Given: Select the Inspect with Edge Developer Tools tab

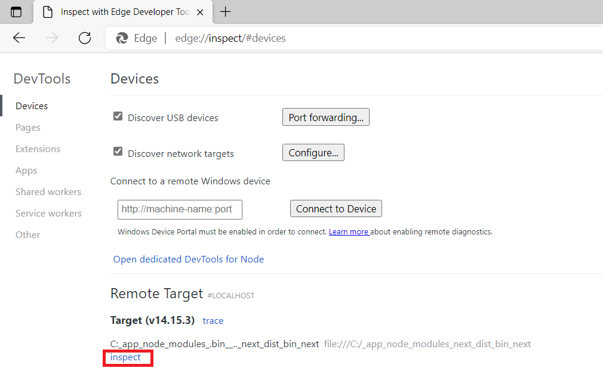Looking at the screenshot, I should coord(122,12).
